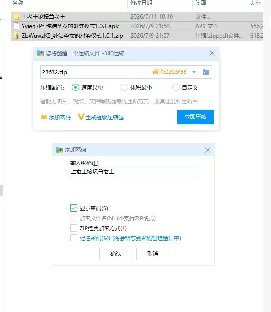Image resolution: width=271 pixels, height=312 pixels.
Task: Open the browse folder icon beside 23632.zip
Action: tap(206, 72)
